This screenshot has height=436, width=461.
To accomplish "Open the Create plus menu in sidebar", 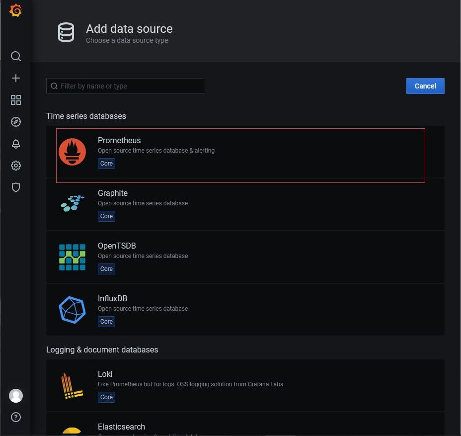I will 16,78.
